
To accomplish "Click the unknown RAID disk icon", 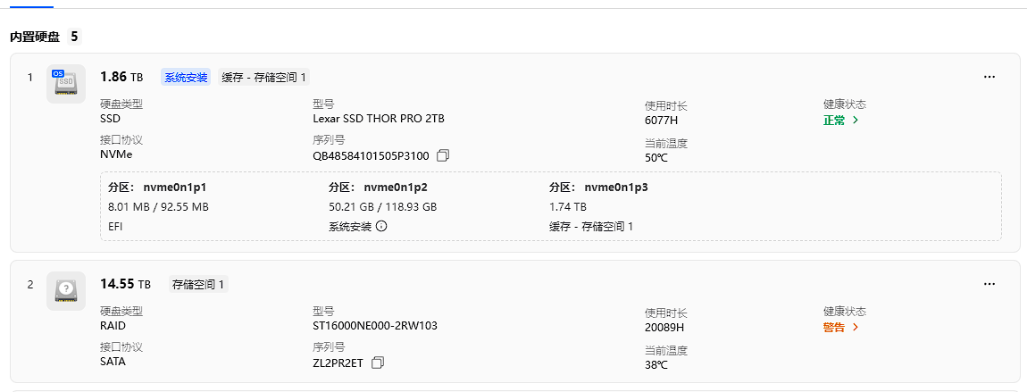I will pyautogui.click(x=66, y=290).
